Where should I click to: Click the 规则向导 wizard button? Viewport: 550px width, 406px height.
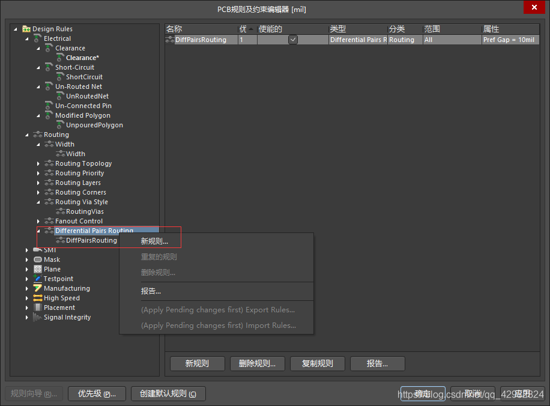[x=34, y=394]
